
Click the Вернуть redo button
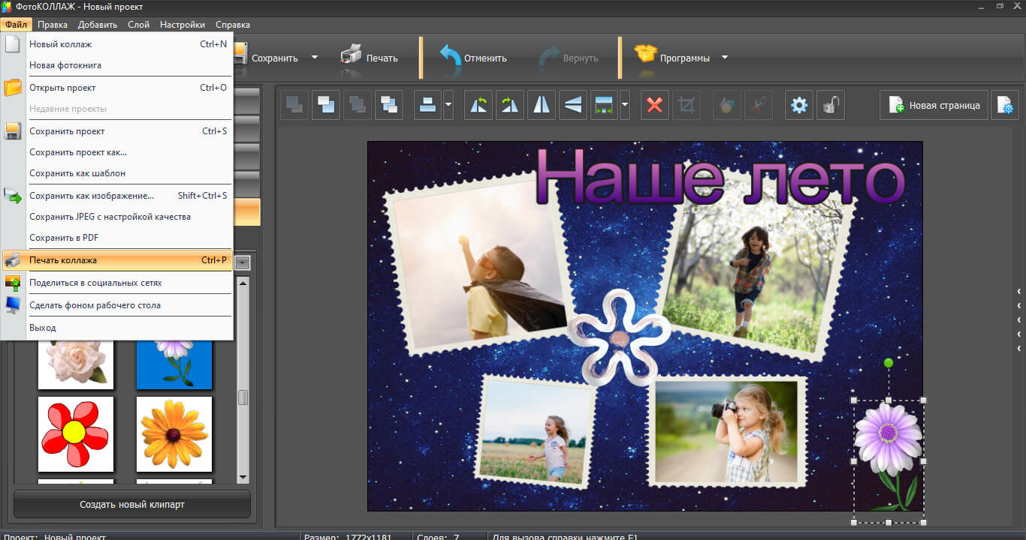tap(569, 58)
